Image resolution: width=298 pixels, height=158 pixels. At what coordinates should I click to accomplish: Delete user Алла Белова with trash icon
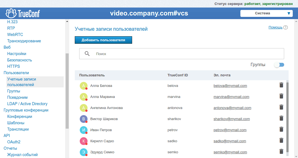coord(281,85)
